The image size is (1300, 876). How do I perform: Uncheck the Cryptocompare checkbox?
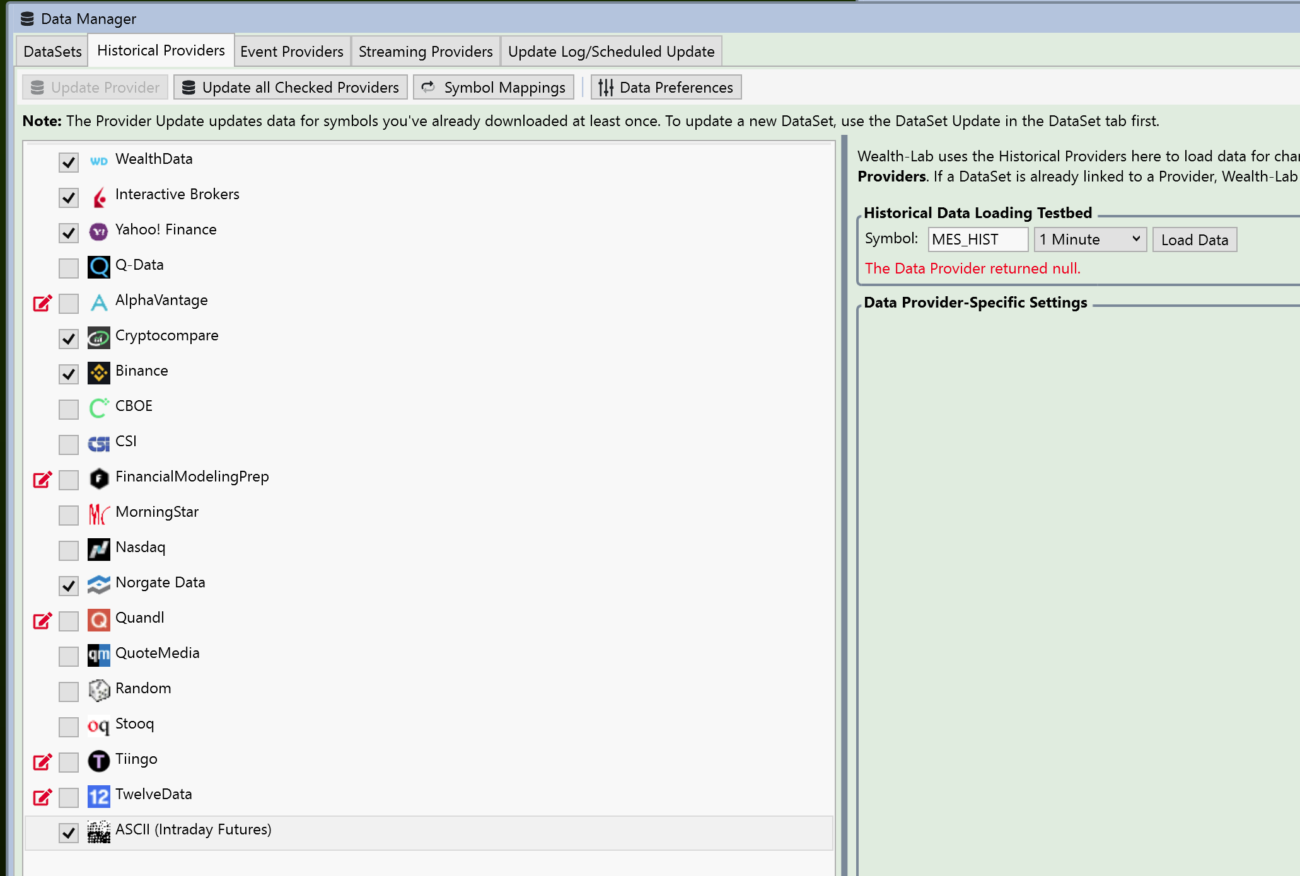[x=69, y=338]
